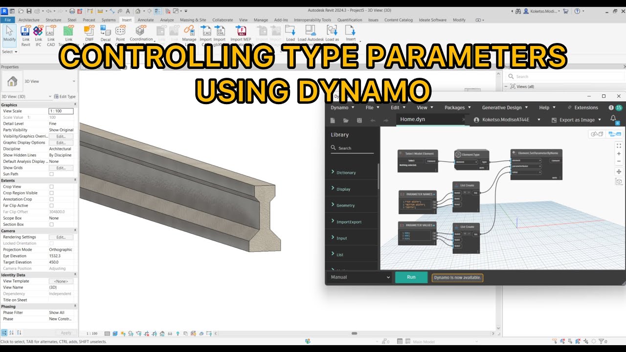This screenshot has width=626, height=352.
Task: Click the open folder icon in Dynamo toolbar
Action: [346, 120]
